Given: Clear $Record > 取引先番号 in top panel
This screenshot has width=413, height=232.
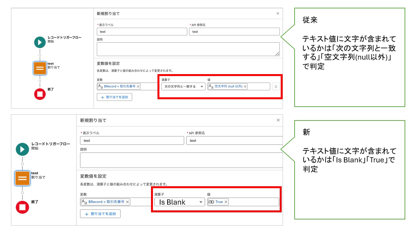Looking at the screenshot, I should point(138,86).
